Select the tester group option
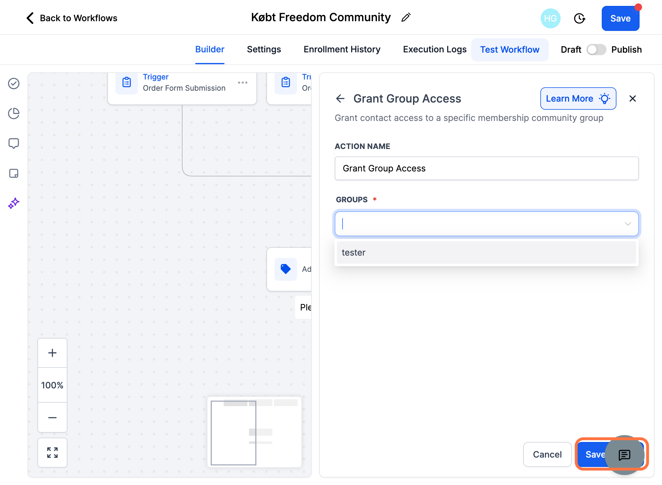Image resolution: width=662 pixels, height=485 pixels. click(486, 252)
